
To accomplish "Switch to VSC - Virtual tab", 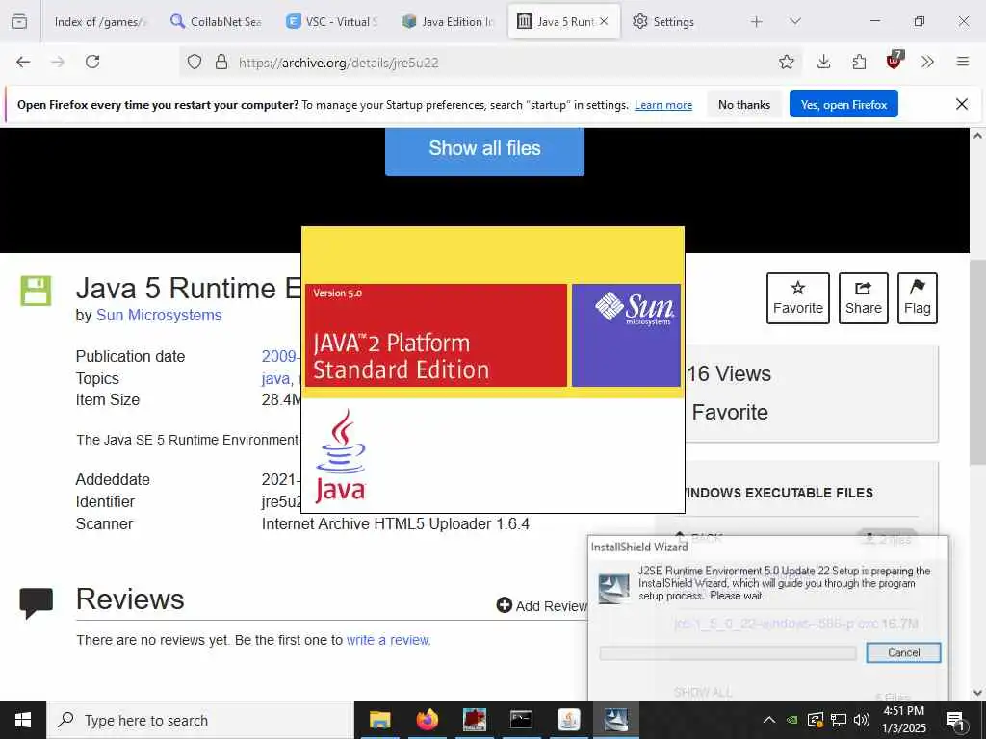I will pos(332,22).
